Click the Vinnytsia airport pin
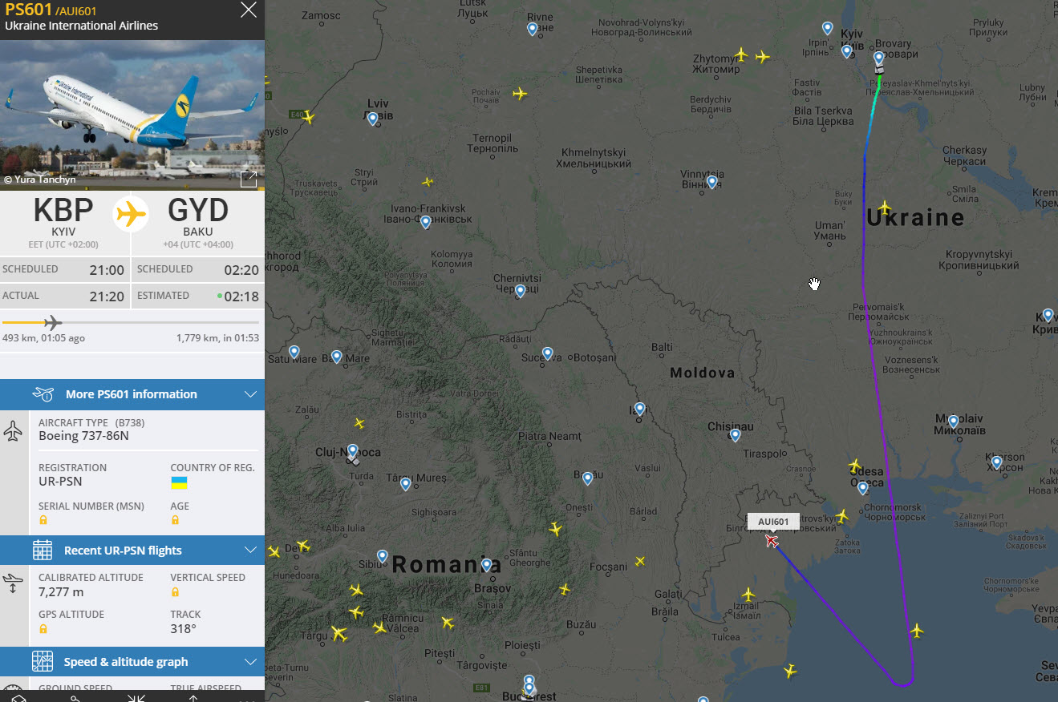This screenshot has height=702, width=1058. [x=711, y=182]
